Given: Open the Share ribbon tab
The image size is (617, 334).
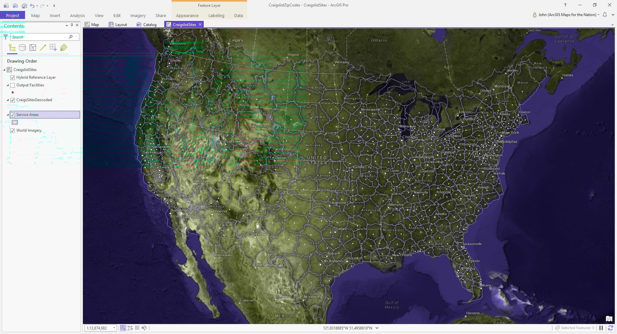Looking at the screenshot, I should click(161, 15).
